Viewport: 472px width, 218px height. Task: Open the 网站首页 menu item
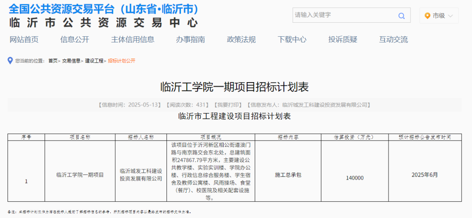pyautogui.click(x=24, y=39)
